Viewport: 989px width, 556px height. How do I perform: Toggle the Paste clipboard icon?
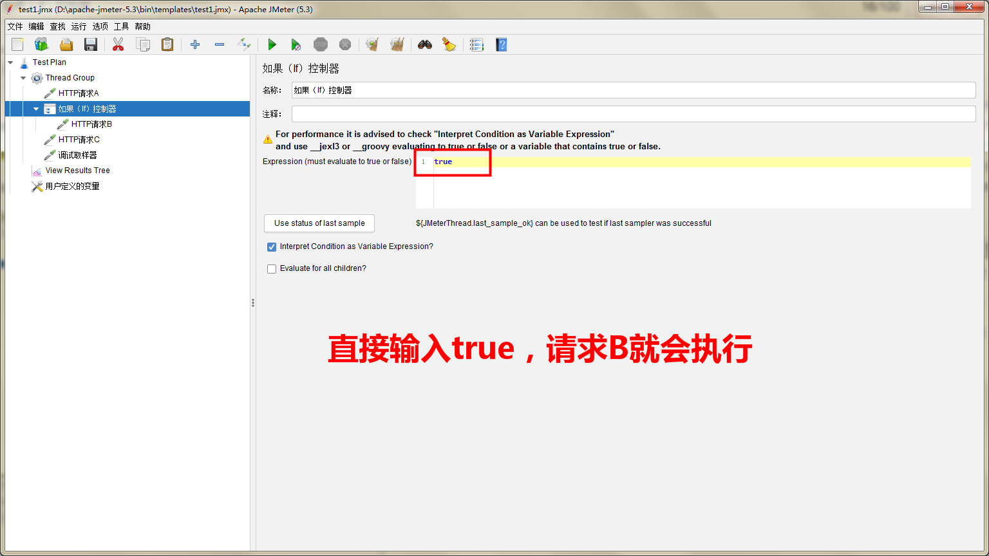point(167,44)
